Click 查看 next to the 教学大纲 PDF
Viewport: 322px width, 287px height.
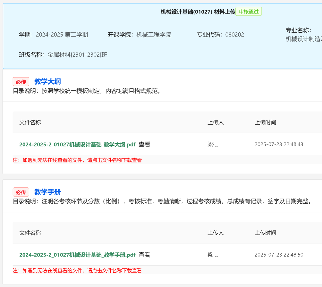144,144
